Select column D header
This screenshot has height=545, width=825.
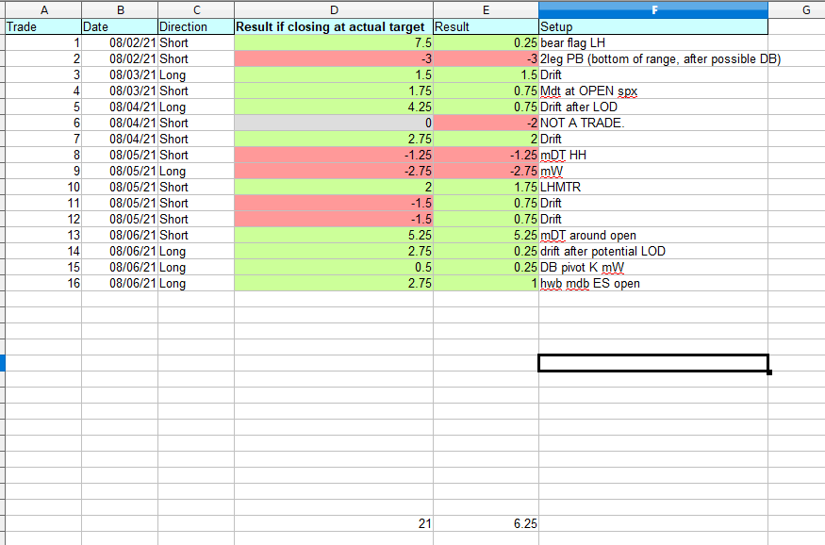(334, 9)
